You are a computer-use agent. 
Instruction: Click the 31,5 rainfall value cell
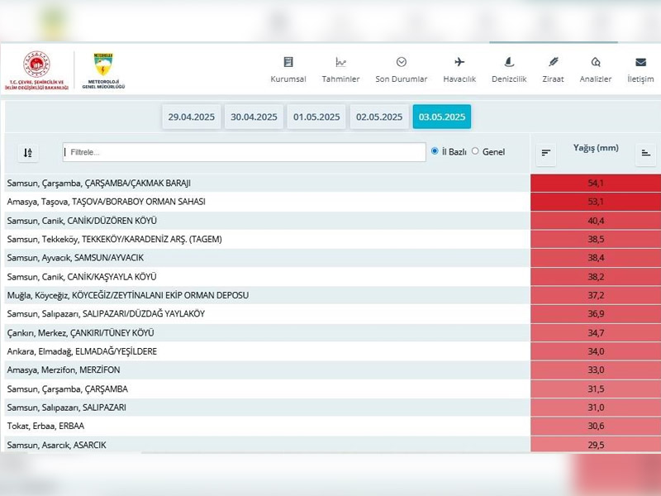click(596, 389)
